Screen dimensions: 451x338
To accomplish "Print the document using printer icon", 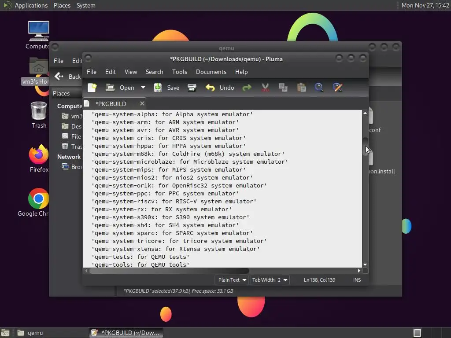I will click(192, 88).
